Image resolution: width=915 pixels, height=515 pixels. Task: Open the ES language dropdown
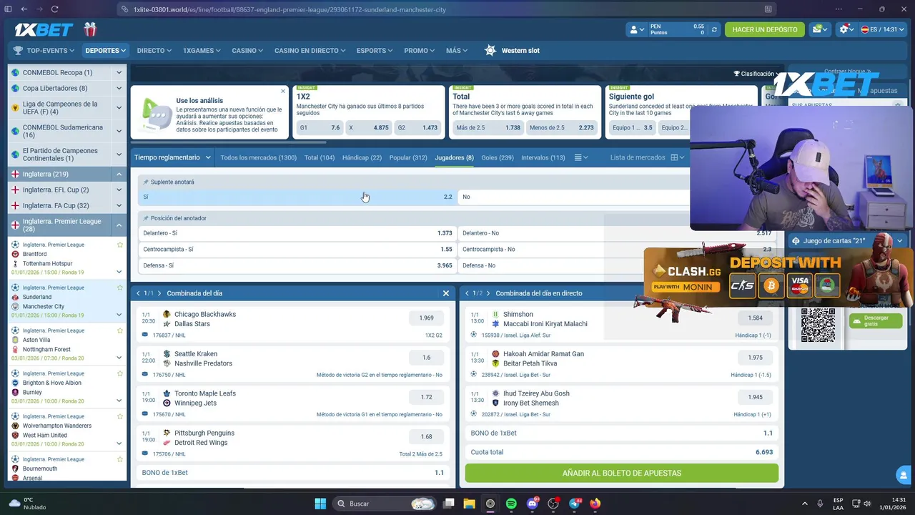coord(883,29)
